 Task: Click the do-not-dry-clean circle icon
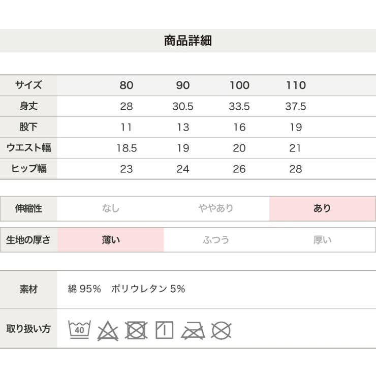click(x=222, y=330)
